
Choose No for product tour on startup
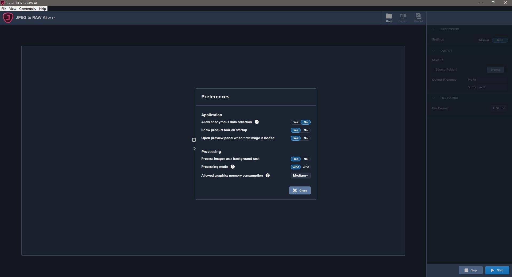coord(306,130)
